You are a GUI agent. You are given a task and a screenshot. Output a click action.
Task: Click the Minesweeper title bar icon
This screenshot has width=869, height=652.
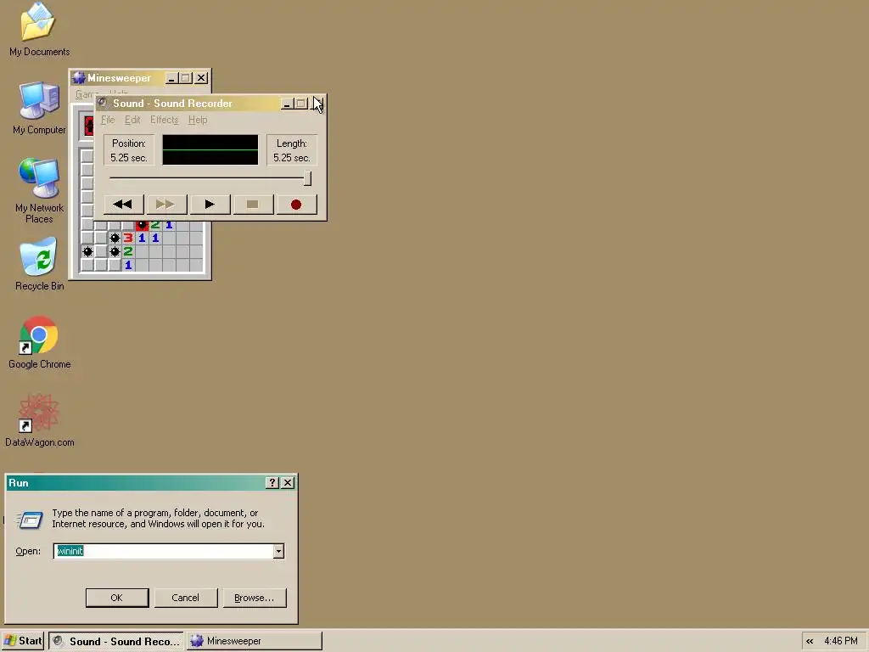[79, 77]
